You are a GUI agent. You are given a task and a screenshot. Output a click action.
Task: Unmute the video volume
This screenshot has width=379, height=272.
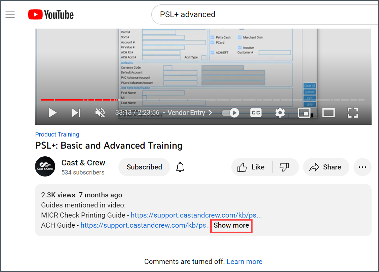(100, 113)
